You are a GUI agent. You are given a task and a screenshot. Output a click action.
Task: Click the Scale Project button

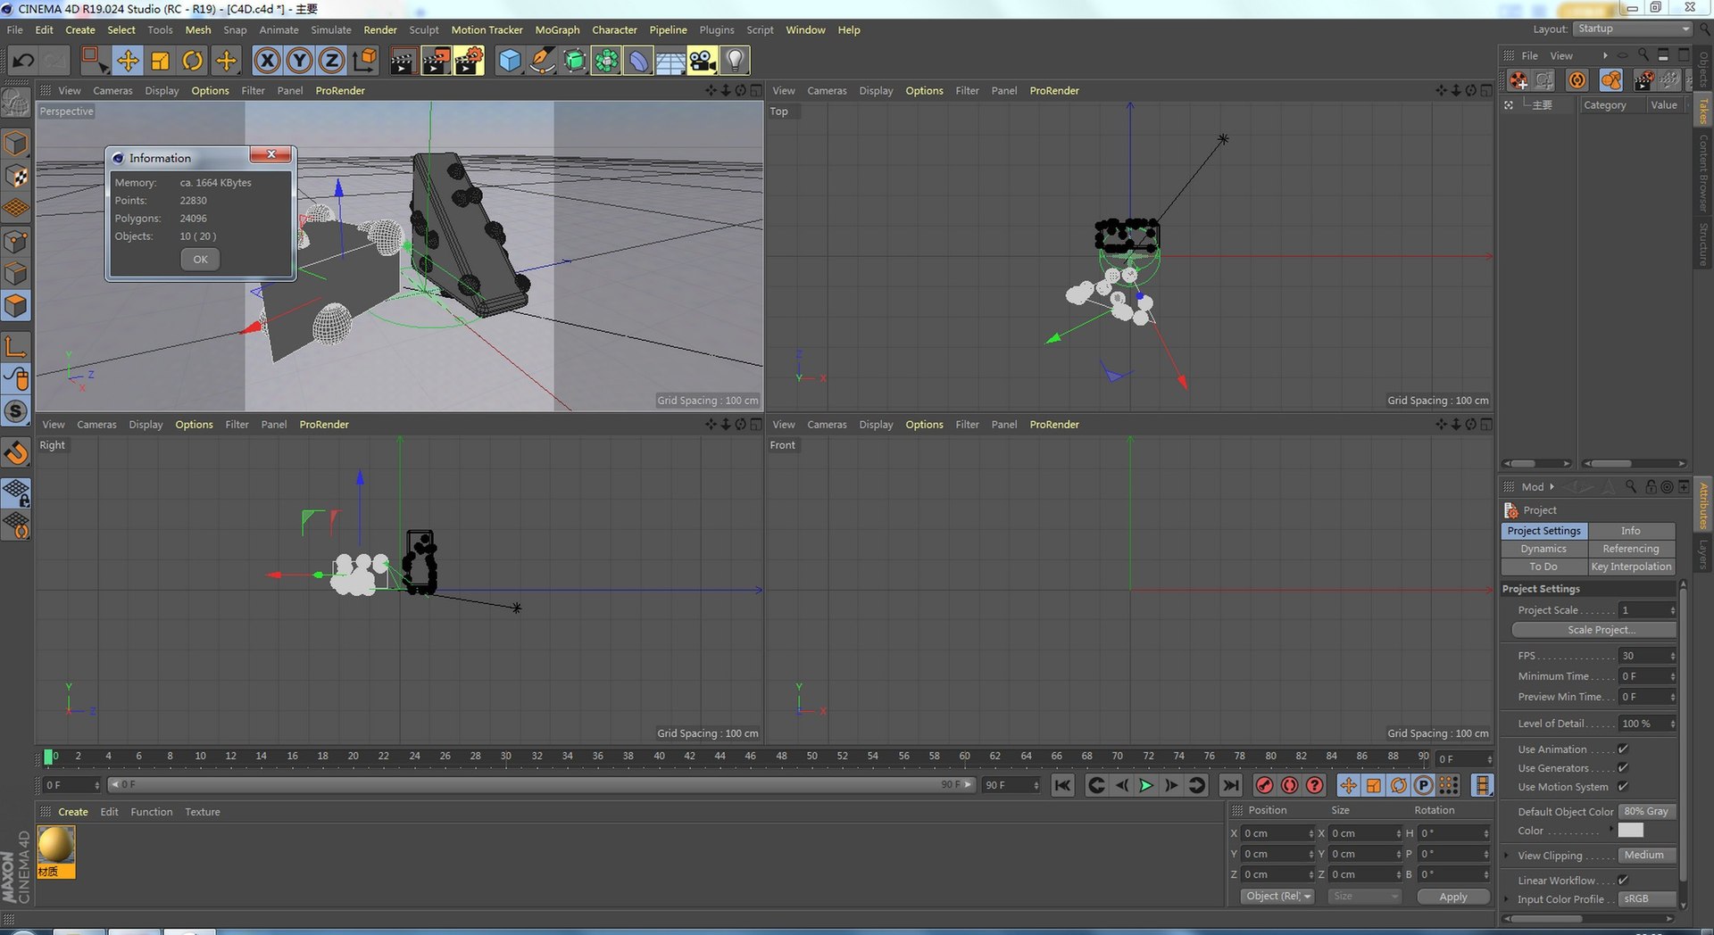click(x=1593, y=630)
